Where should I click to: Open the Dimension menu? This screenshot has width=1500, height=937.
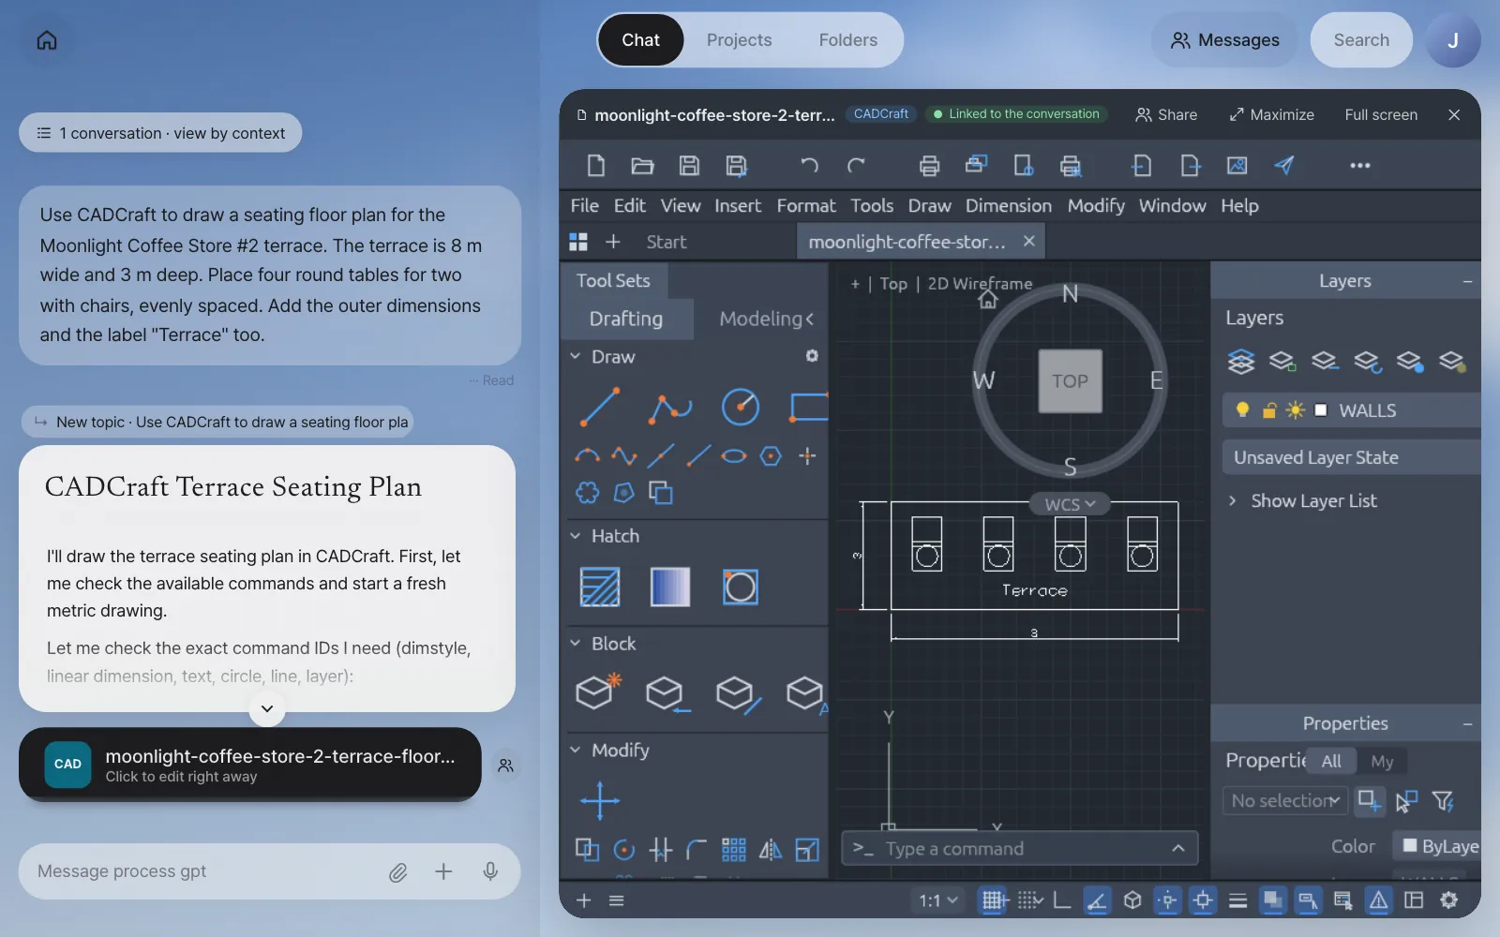[1009, 205]
